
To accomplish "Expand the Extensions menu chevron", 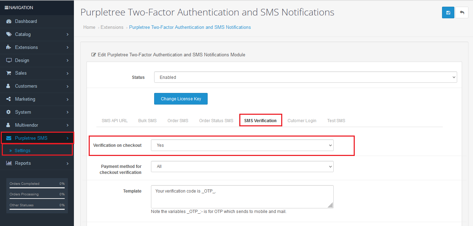I will click(67, 48).
